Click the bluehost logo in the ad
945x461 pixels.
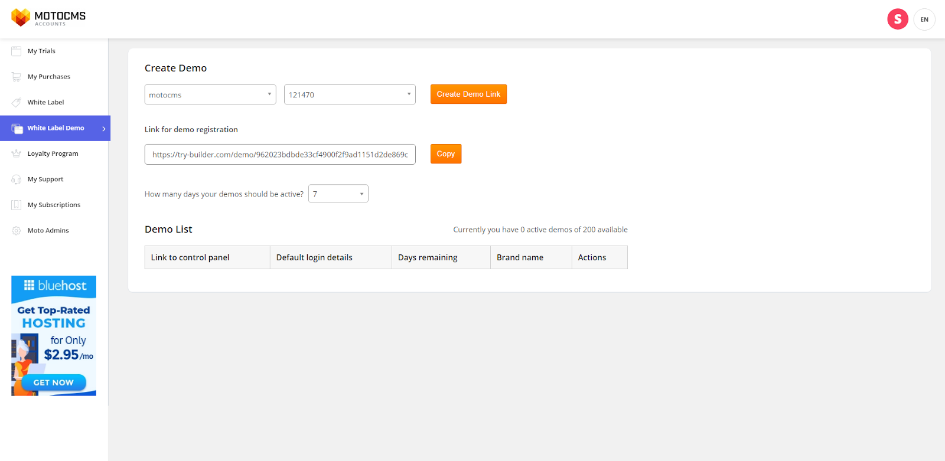55,286
